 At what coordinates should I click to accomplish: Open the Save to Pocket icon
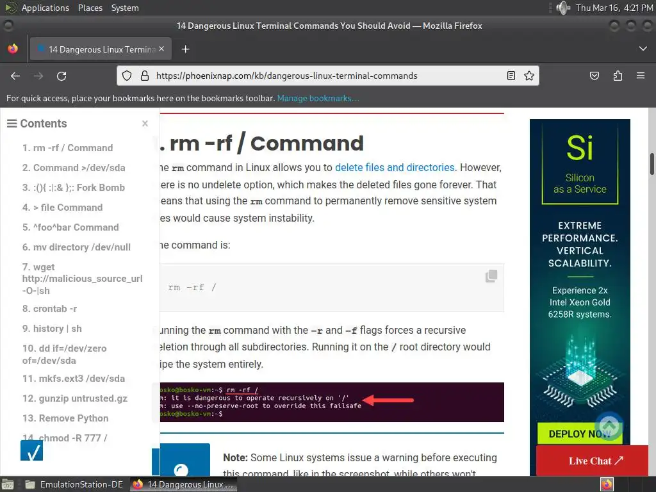point(594,76)
